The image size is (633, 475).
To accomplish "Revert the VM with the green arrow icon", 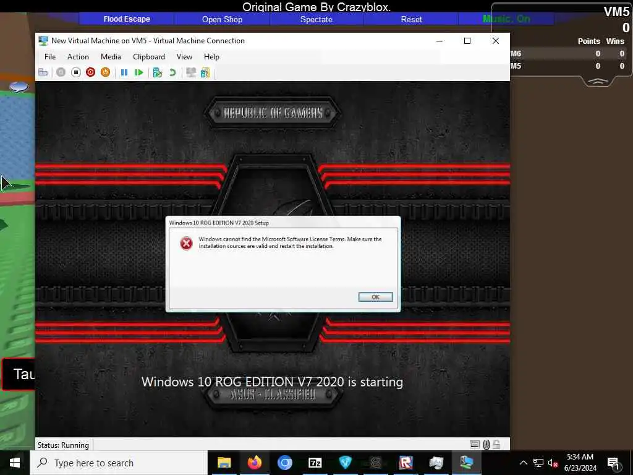I will [x=172, y=72].
